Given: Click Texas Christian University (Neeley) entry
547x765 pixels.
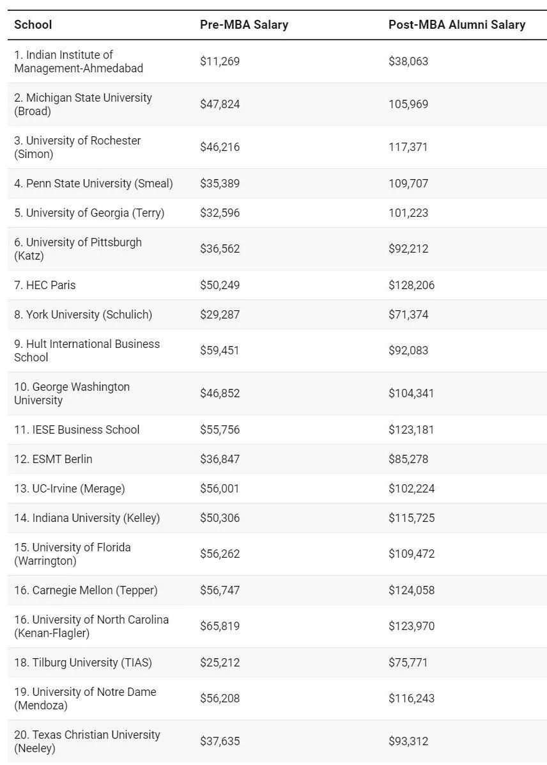Looking at the screenshot, I should [x=87, y=741].
